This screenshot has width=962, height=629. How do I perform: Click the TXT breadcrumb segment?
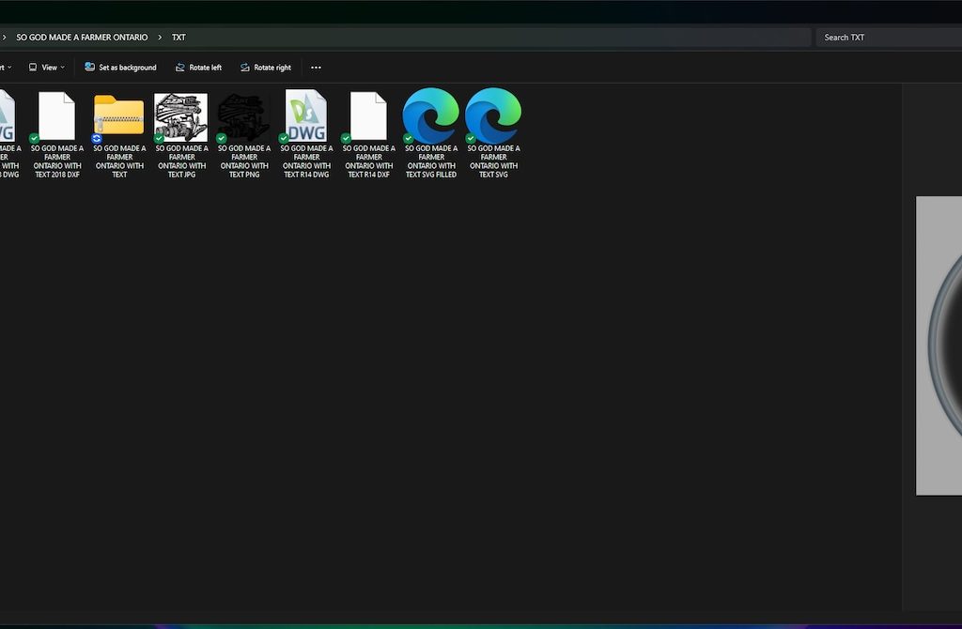click(178, 38)
